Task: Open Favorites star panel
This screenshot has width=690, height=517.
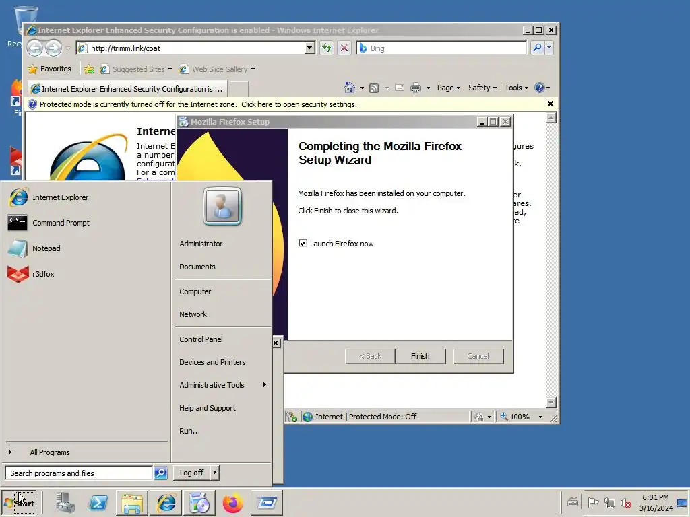Action: pos(49,69)
